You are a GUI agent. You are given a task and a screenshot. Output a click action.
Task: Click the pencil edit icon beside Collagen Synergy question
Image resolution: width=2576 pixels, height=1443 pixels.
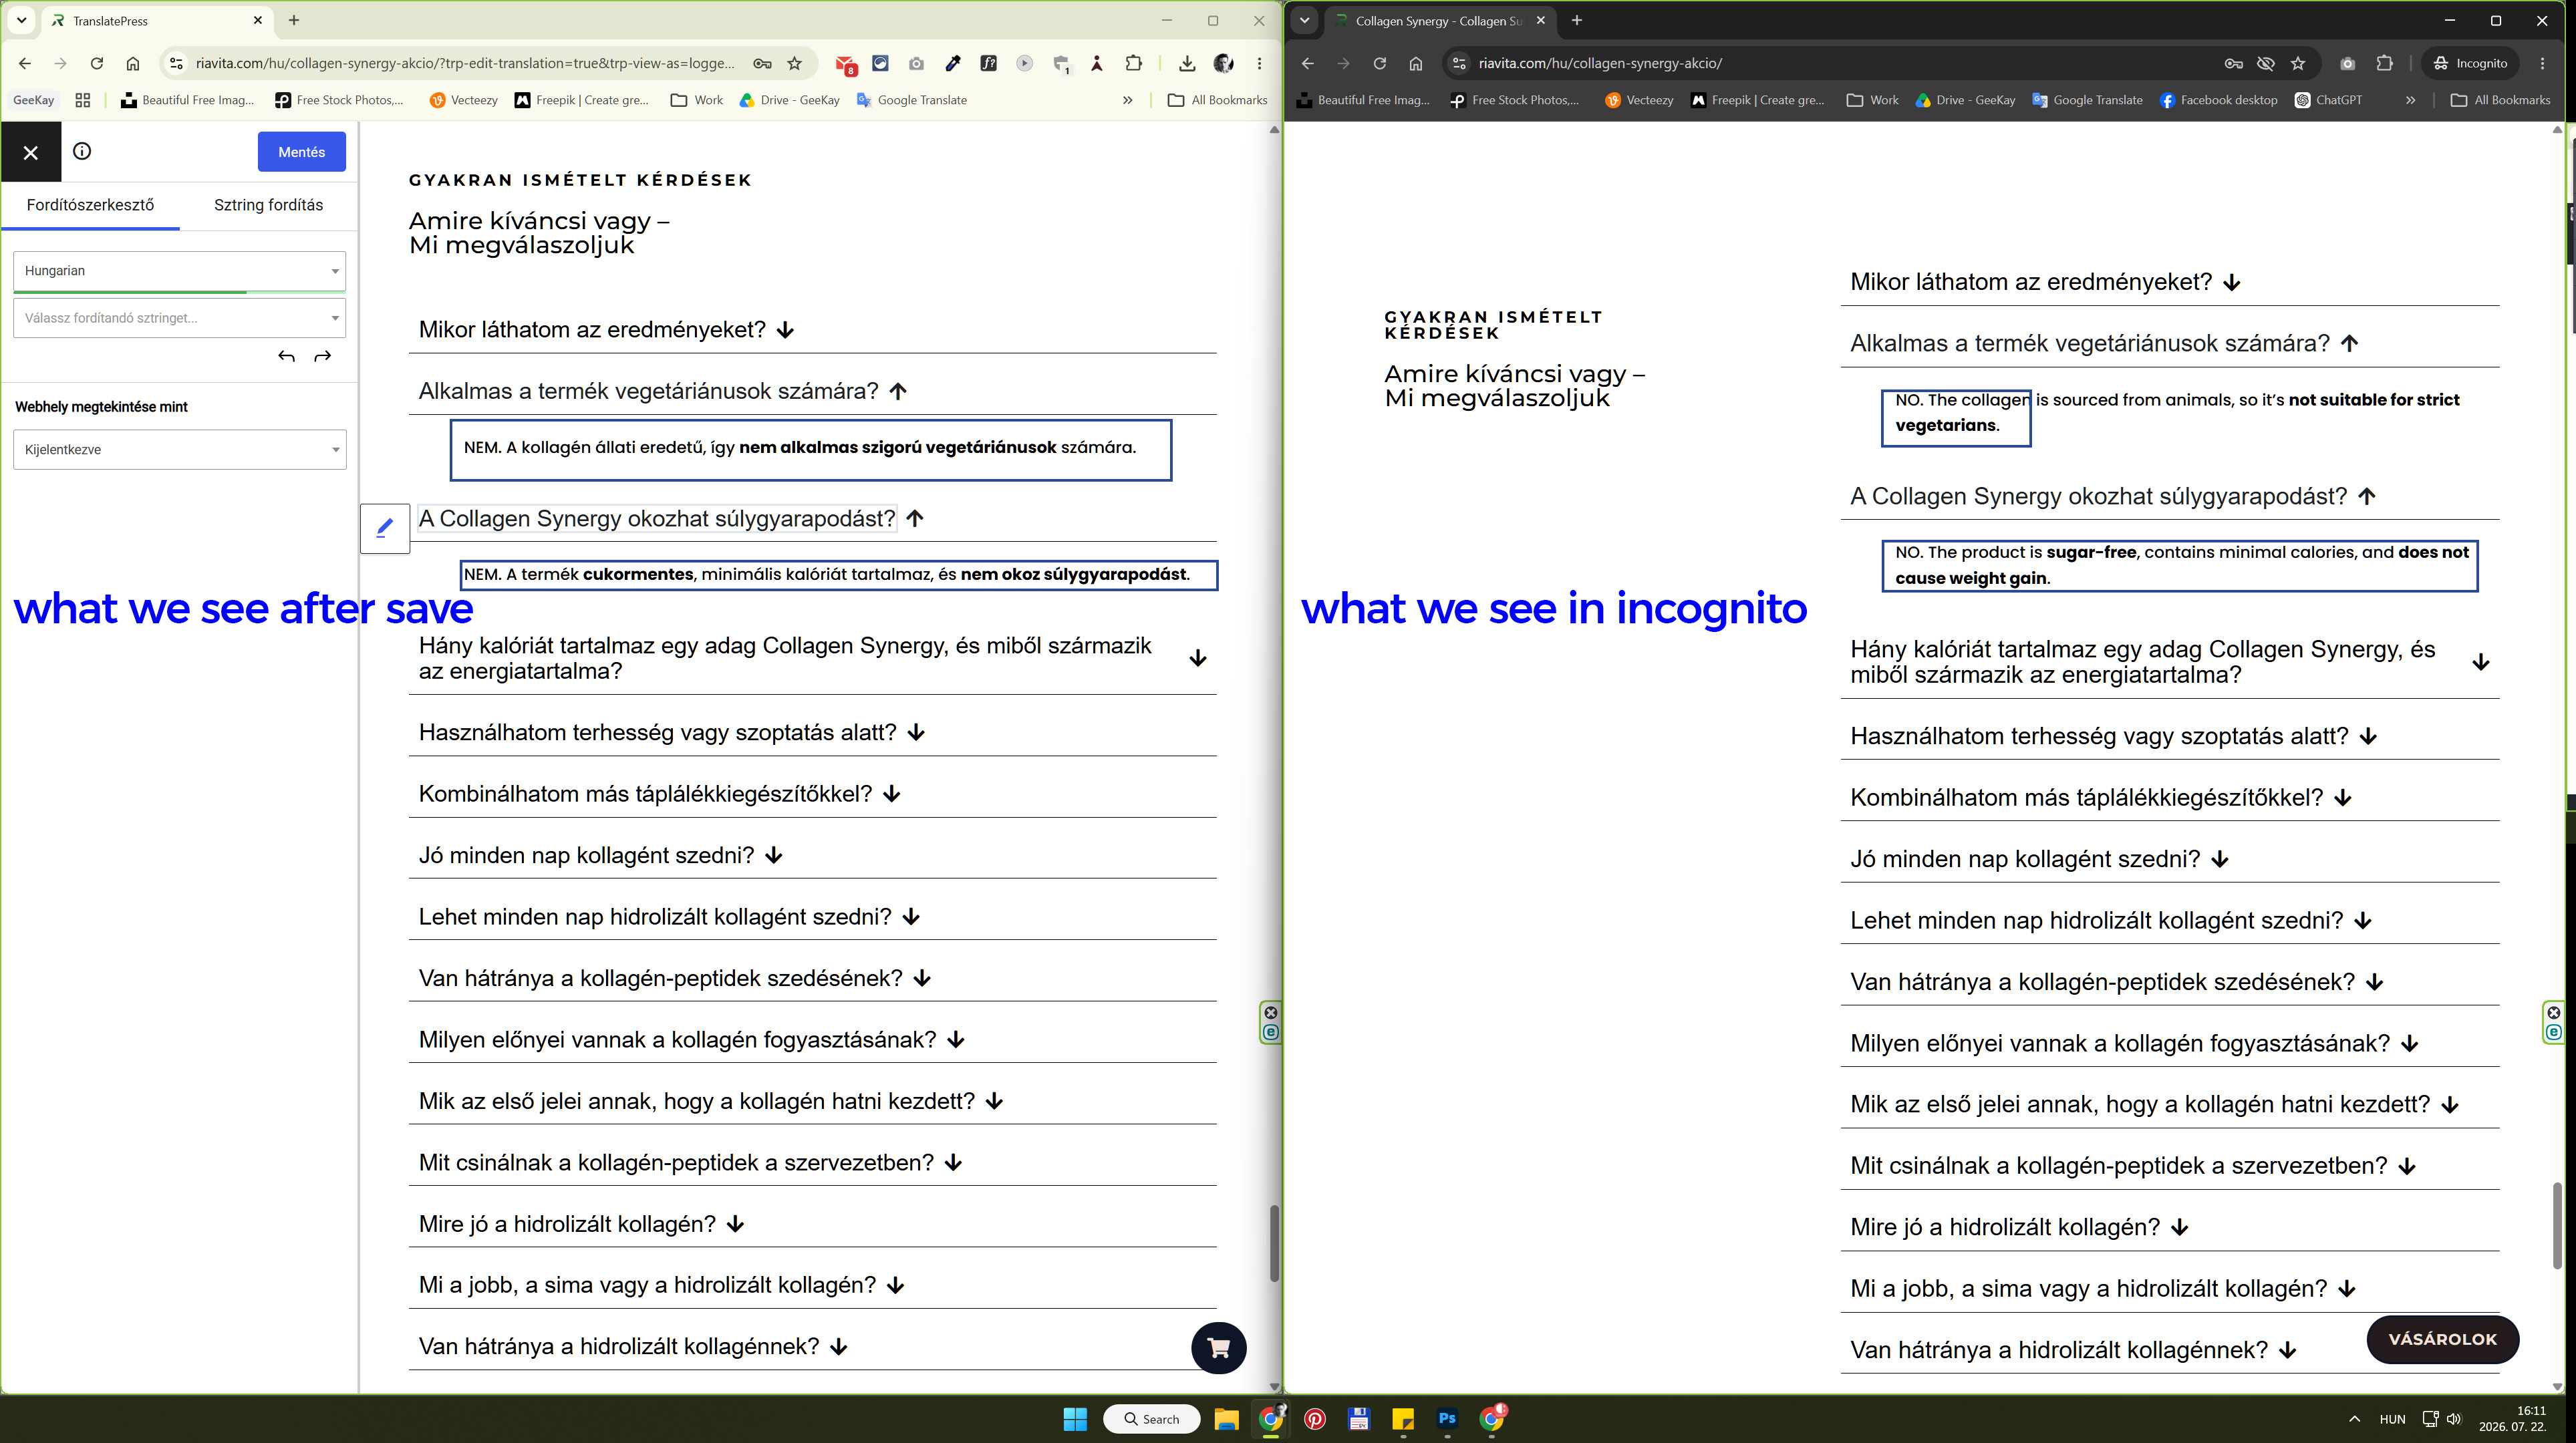click(x=385, y=527)
